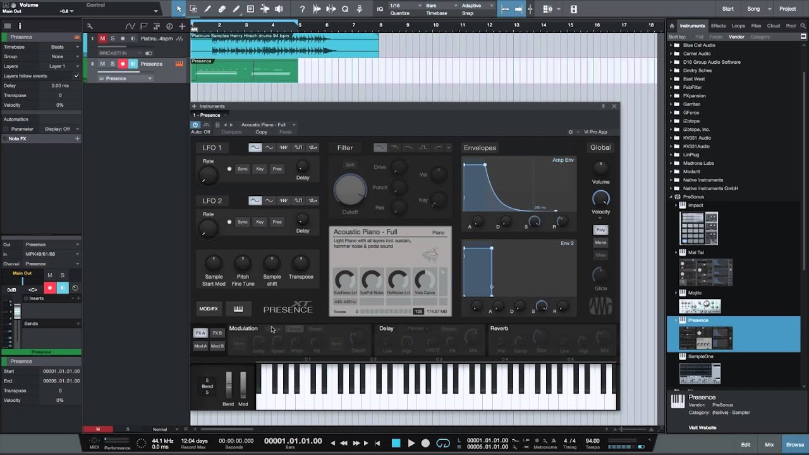The height and width of the screenshot is (455, 809).
Task: Adjust the Filter Cutoff knob
Action: coord(350,189)
